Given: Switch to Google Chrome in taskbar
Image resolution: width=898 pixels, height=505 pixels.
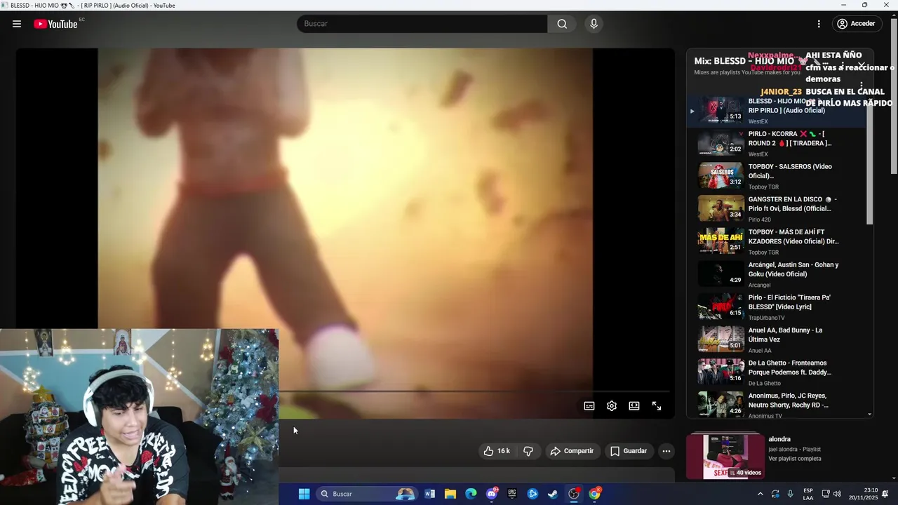Looking at the screenshot, I should click(x=594, y=494).
